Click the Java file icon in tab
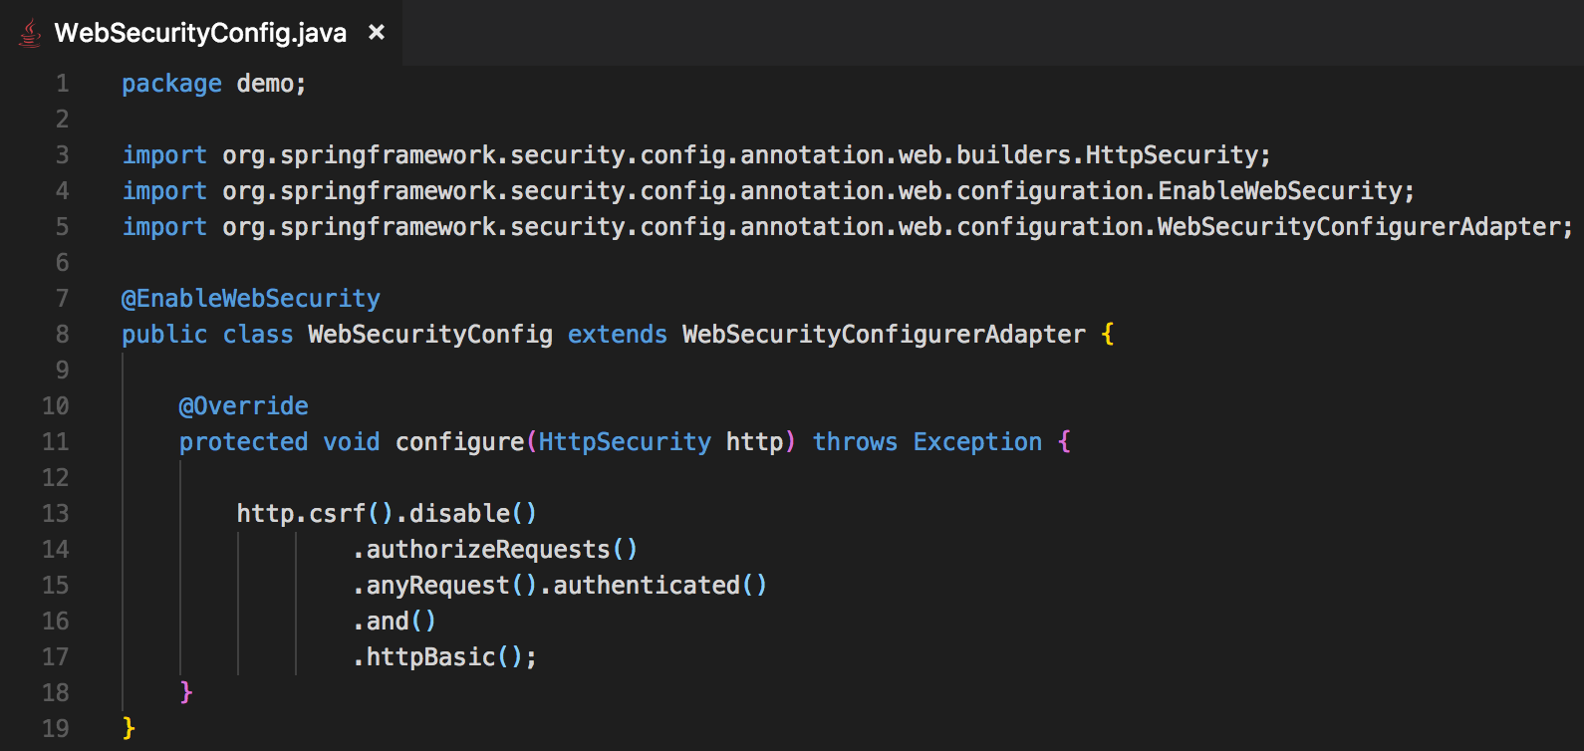1584x751 pixels. [30, 33]
